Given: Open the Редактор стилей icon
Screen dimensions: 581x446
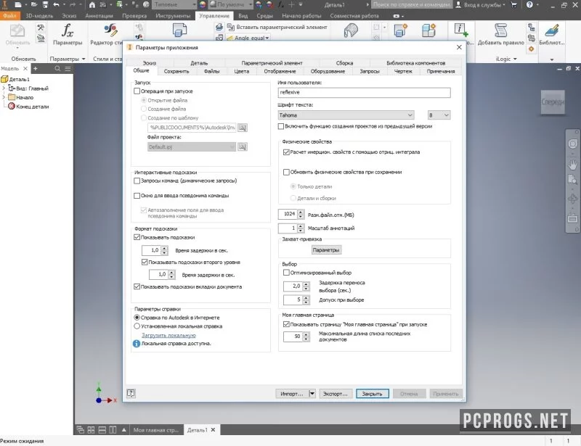Looking at the screenshot, I should tap(110, 30).
